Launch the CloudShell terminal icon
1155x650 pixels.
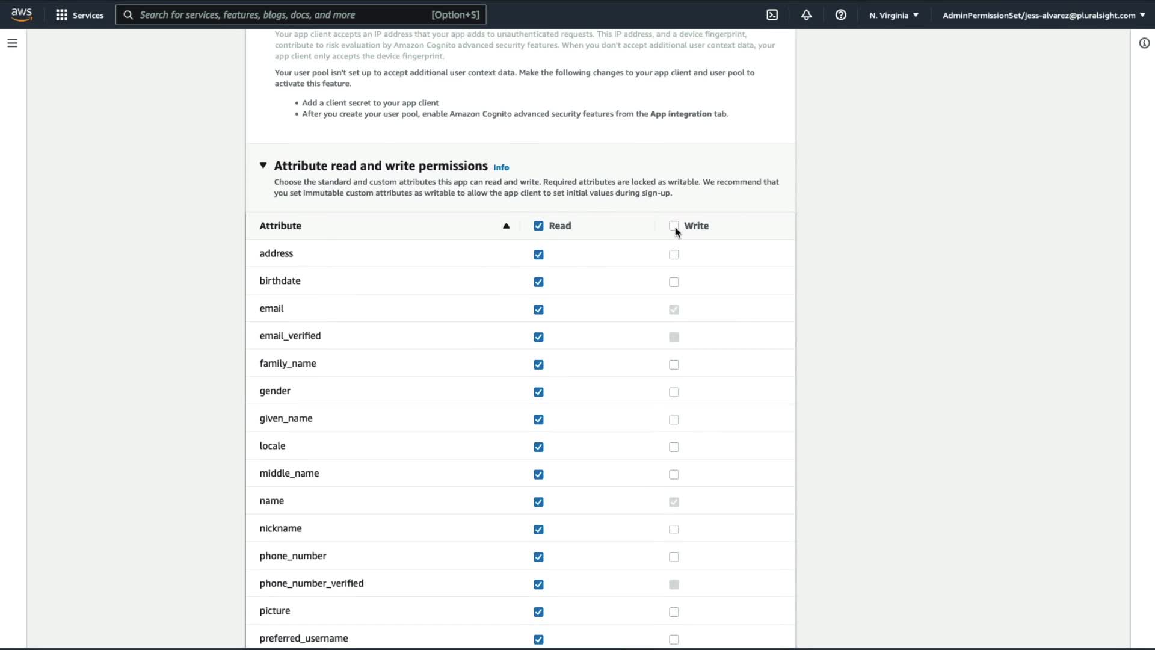(x=772, y=15)
